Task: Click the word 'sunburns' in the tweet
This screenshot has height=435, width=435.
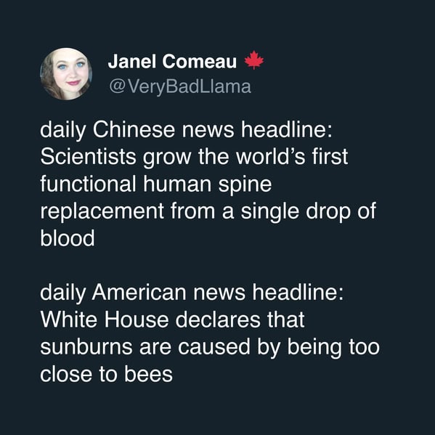Action: [x=86, y=347]
